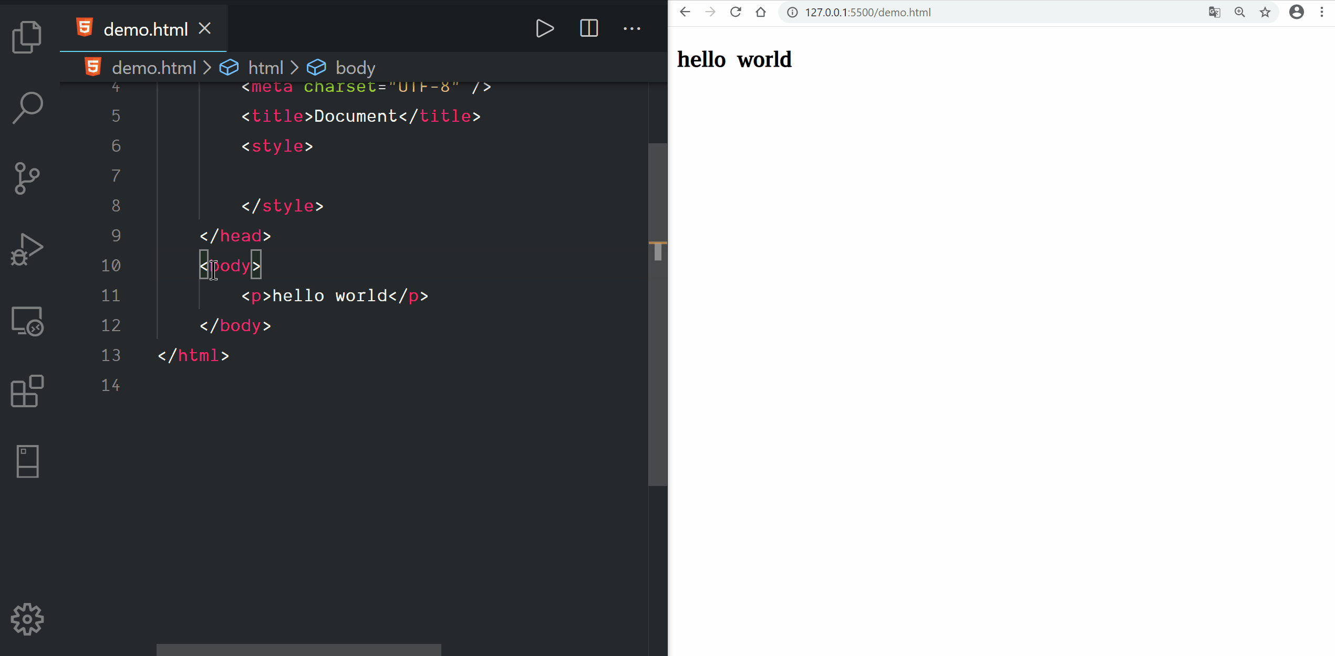Image resolution: width=1335 pixels, height=656 pixels.
Task: Close the demo.html tab
Action: click(205, 29)
